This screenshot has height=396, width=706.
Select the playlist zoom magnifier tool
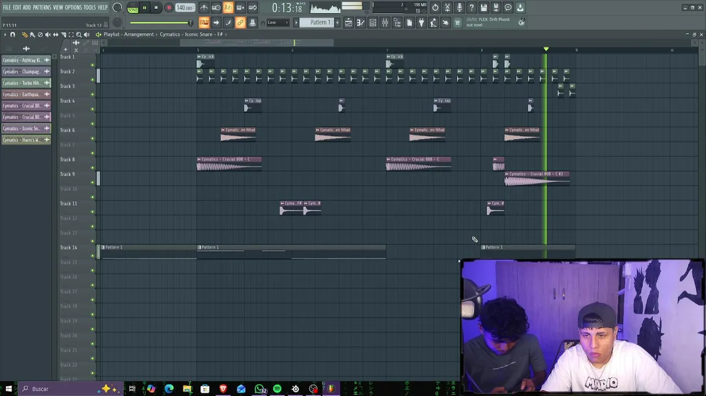coord(79,35)
